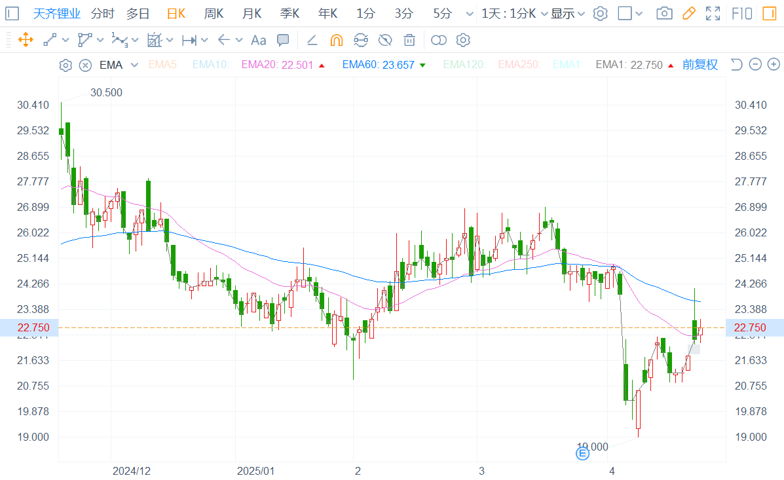Toggle the EMA120 line visibility
This screenshot has width=784, height=480.
pos(464,65)
